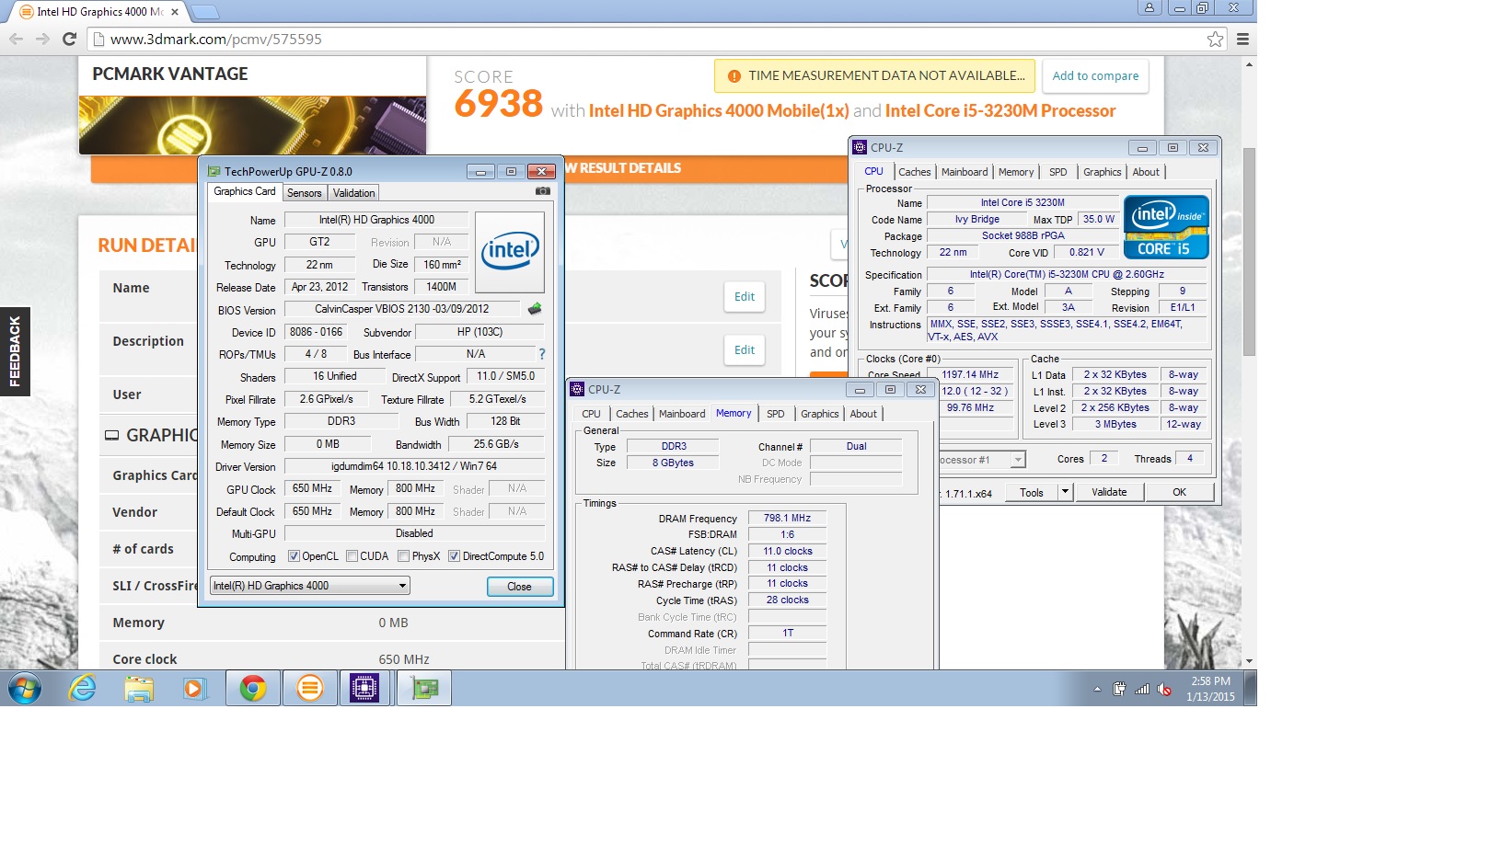The width and height of the screenshot is (1502, 846).
Task: Open Graphics tab in rear CPU-Z window
Action: pyautogui.click(x=1102, y=172)
